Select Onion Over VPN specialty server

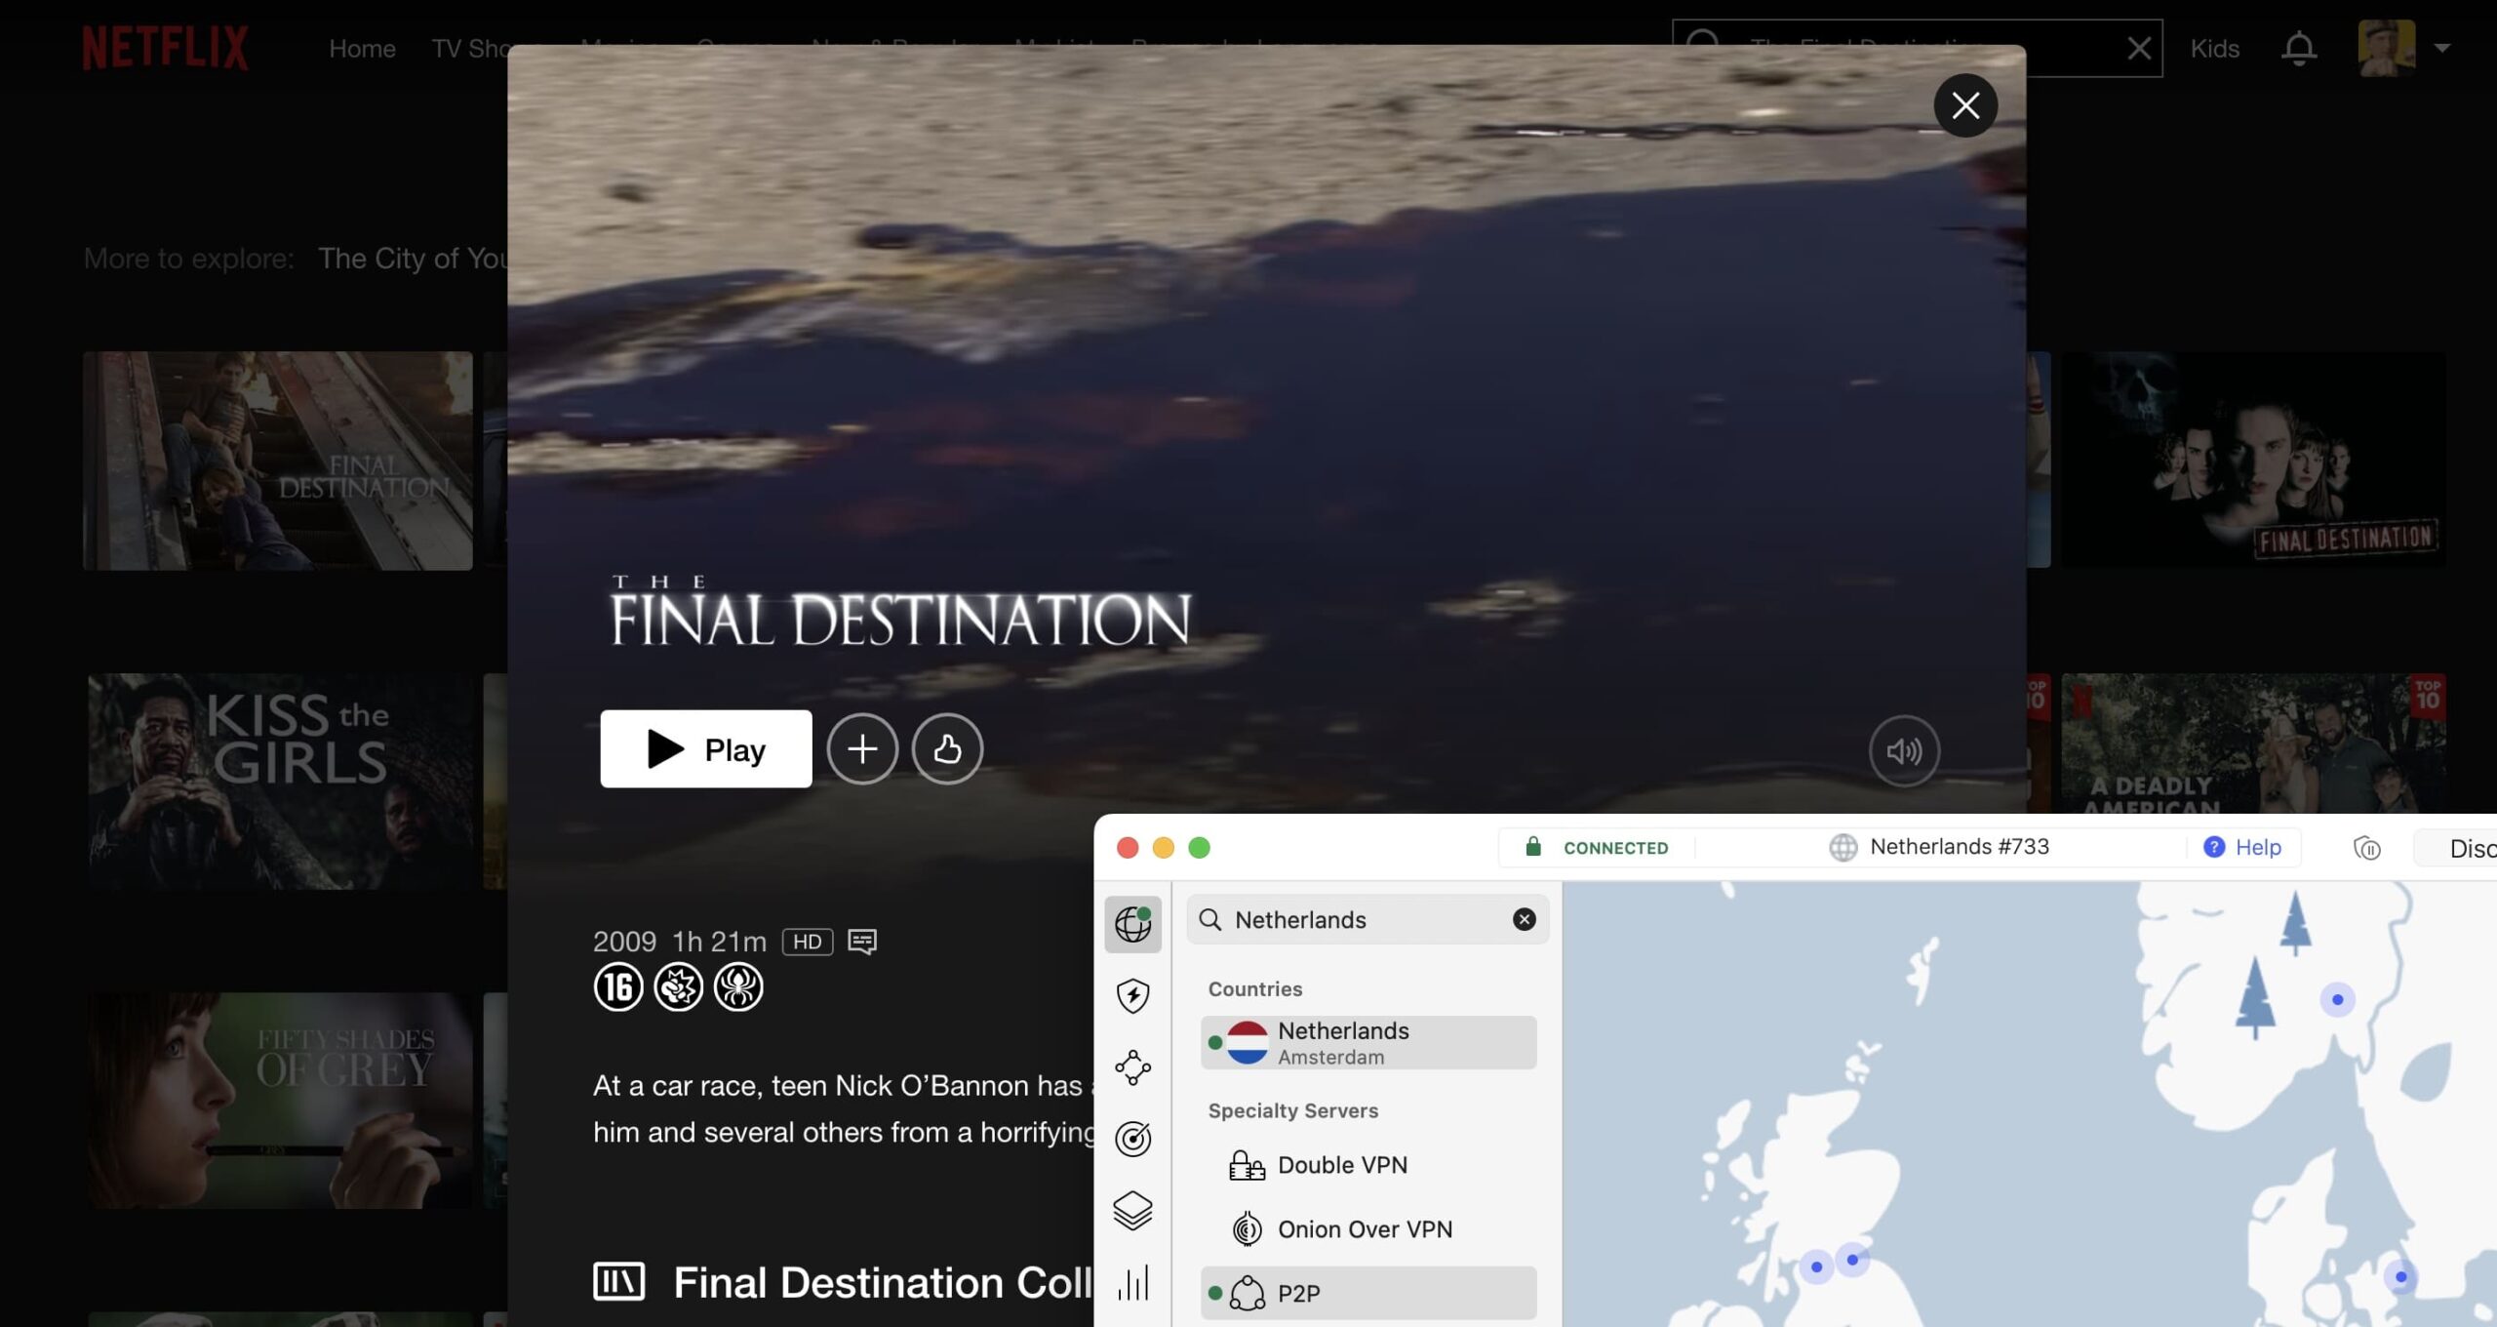[x=1364, y=1229]
